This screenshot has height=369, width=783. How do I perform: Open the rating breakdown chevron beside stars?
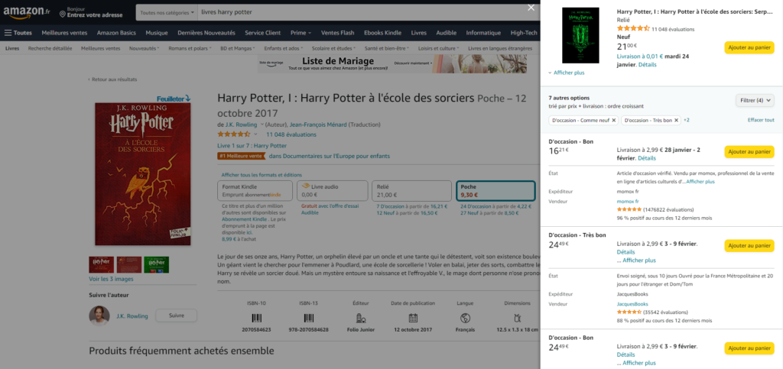pyautogui.click(x=255, y=134)
